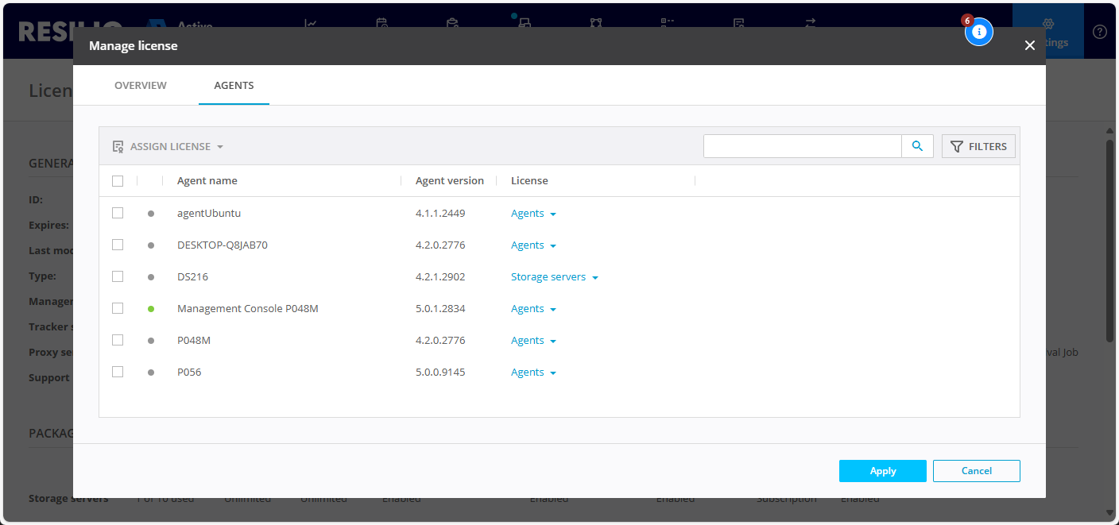This screenshot has height=525, width=1119.
Task: Click the help question mark icon
Action: click(1099, 32)
